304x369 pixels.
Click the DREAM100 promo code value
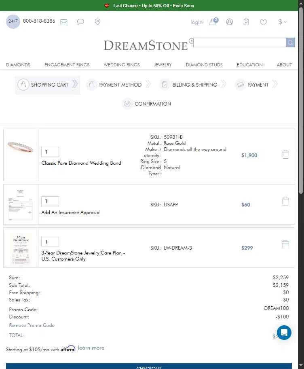[276, 308]
